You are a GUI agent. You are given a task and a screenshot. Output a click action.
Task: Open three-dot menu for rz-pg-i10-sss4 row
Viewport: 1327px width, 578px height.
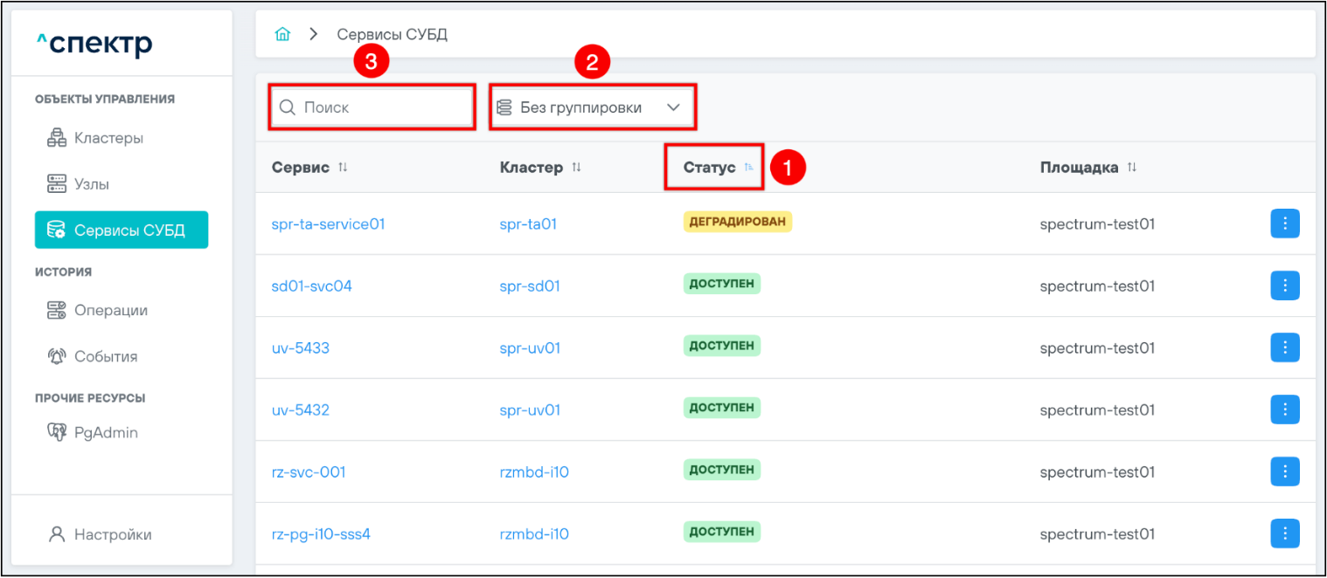[x=1284, y=533]
